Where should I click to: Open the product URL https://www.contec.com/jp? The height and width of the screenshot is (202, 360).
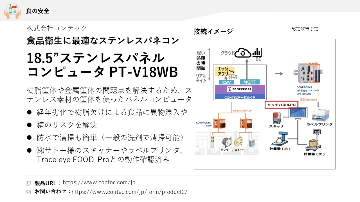(99, 182)
